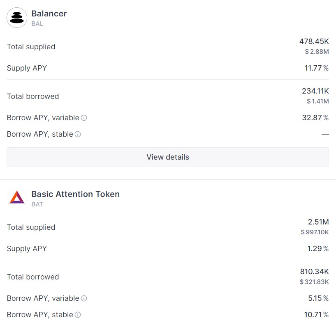Click BAT total supplied value 2.51M
The width and height of the screenshot is (336, 325).
click(x=318, y=222)
